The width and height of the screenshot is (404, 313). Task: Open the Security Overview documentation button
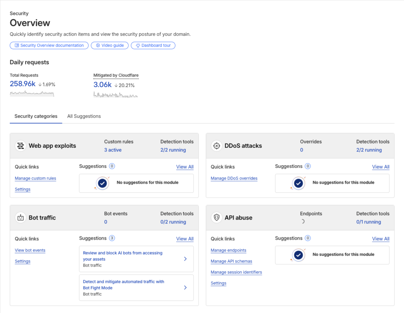(49, 45)
